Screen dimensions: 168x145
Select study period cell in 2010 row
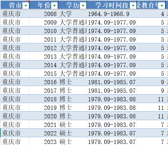[112, 31]
